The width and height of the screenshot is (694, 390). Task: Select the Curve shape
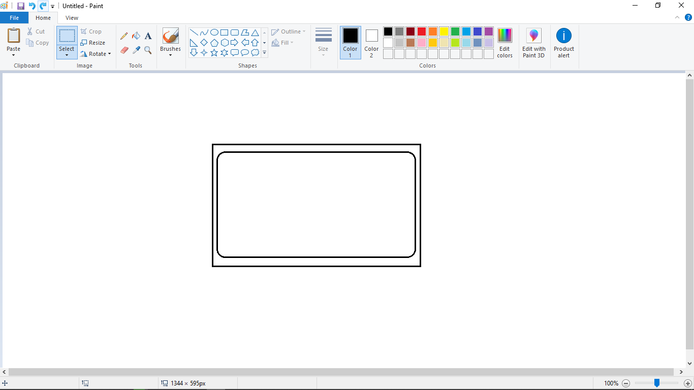pyautogui.click(x=204, y=32)
